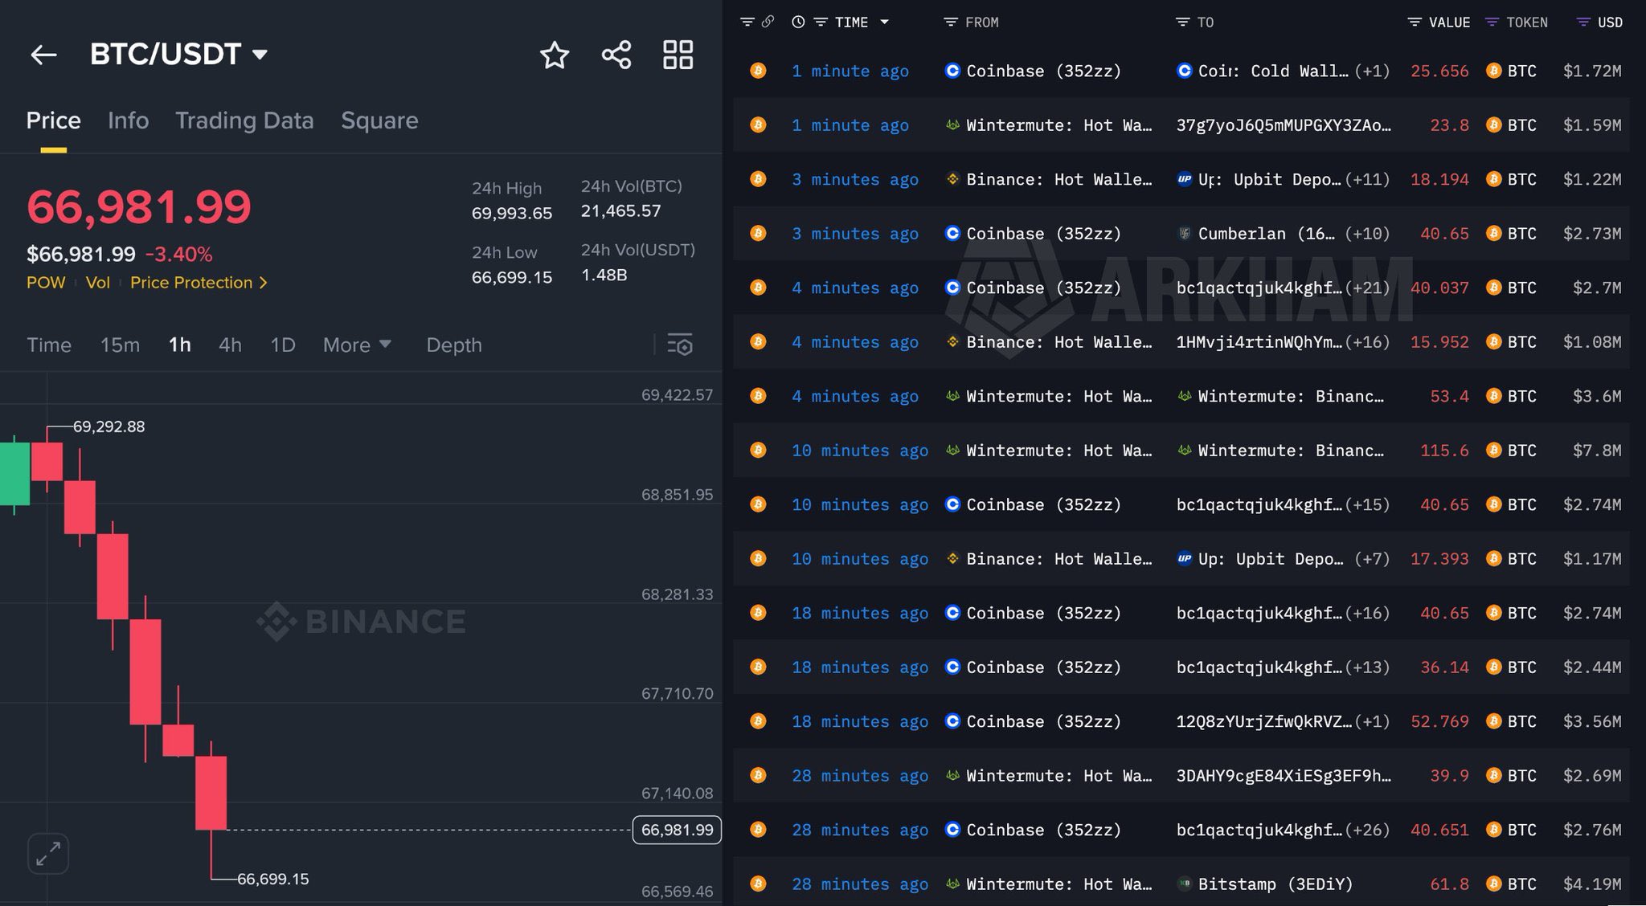Select the 1D chart interval
The height and width of the screenshot is (906, 1646).
click(282, 345)
